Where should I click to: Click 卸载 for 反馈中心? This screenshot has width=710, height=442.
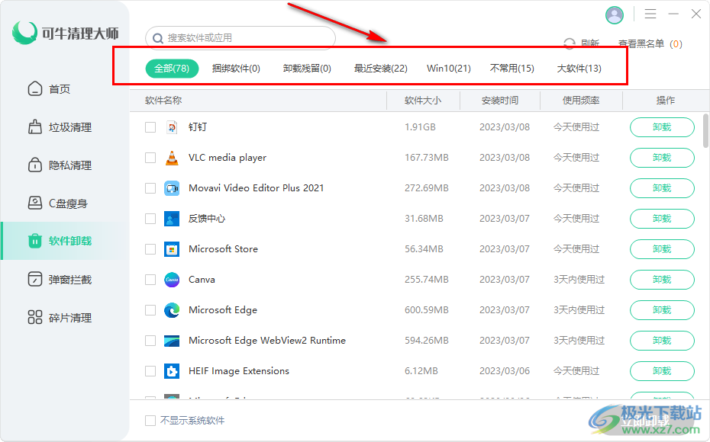pos(662,219)
